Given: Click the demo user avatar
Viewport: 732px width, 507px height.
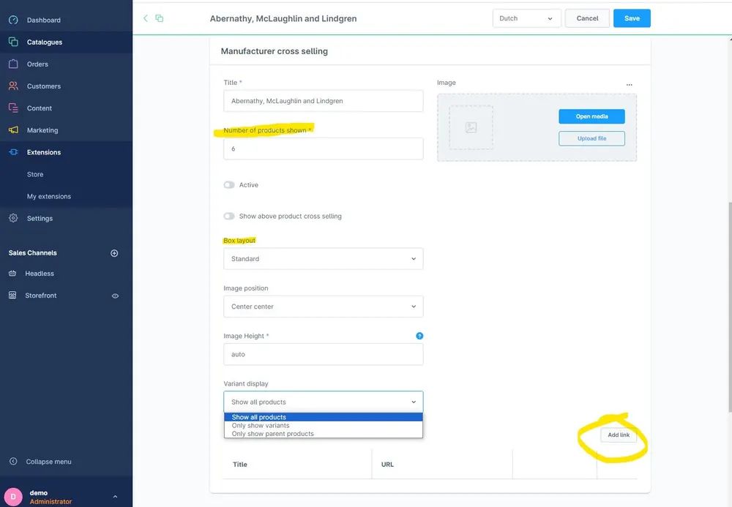Looking at the screenshot, I should [13, 497].
